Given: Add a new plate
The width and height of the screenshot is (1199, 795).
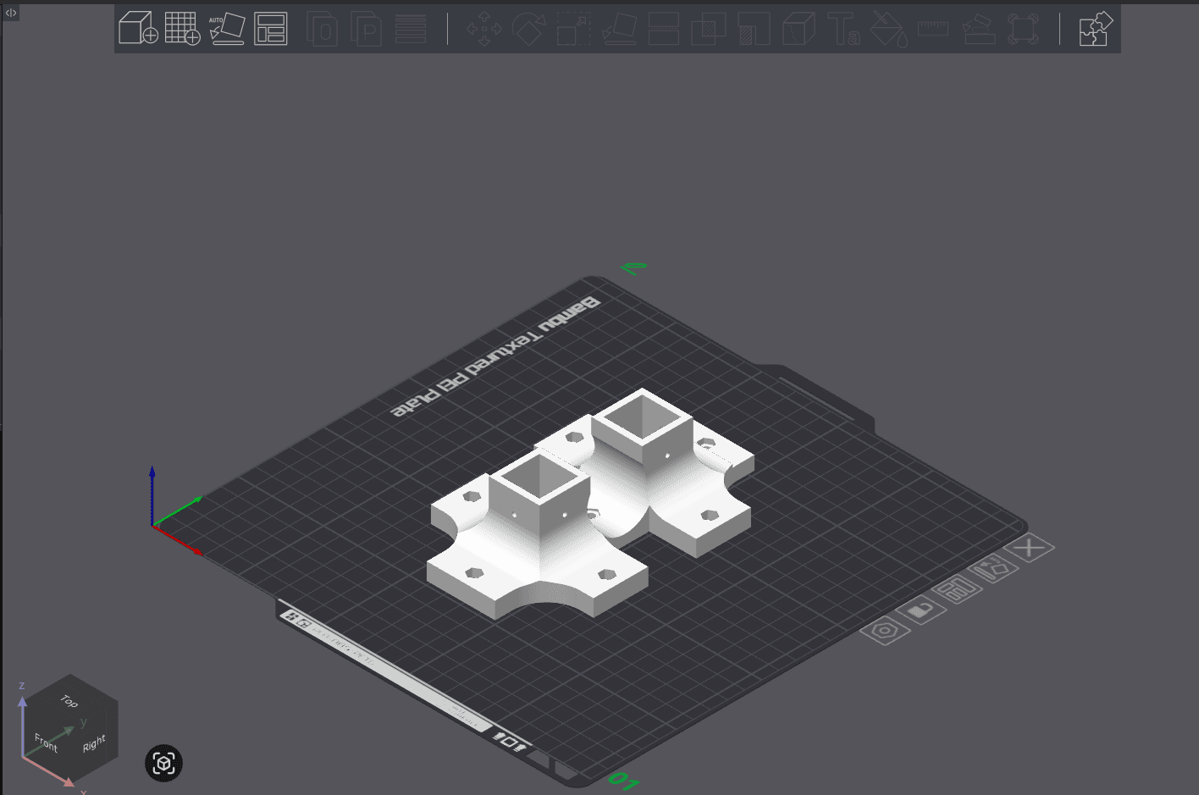Looking at the screenshot, I should tap(184, 28).
